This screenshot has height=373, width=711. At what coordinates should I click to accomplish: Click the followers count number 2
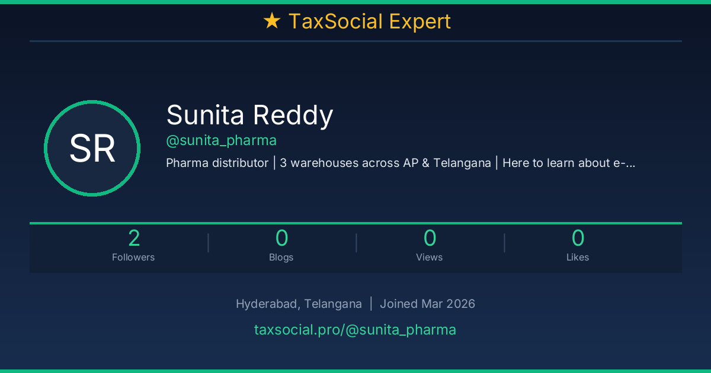pyautogui.click(x=134, y=238)
